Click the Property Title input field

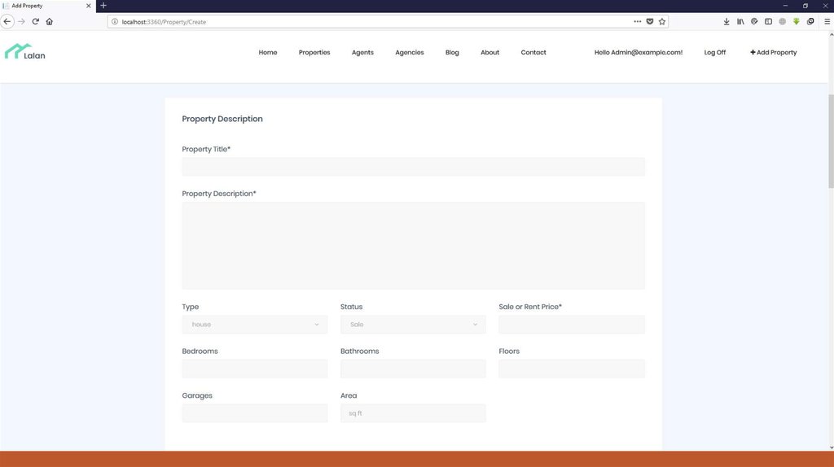413,167
